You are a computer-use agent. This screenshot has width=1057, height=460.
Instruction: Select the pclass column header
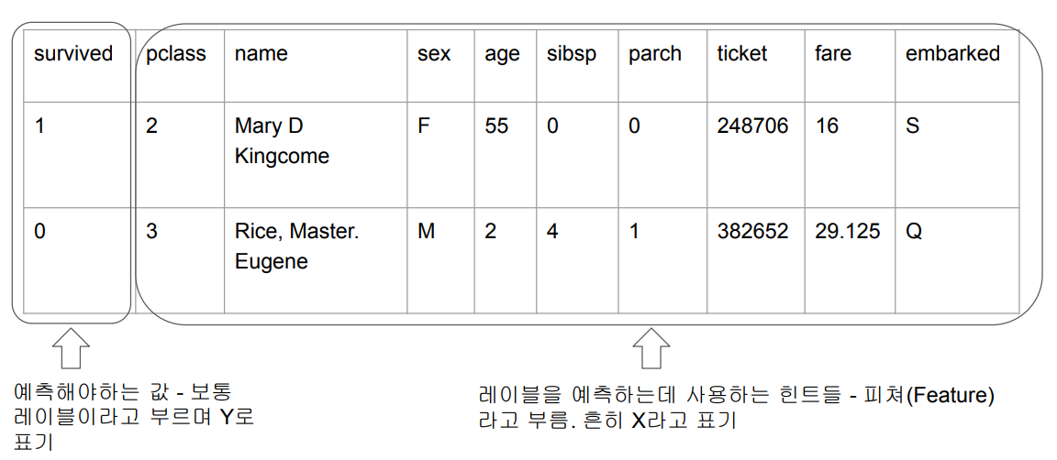click(176, 54)
